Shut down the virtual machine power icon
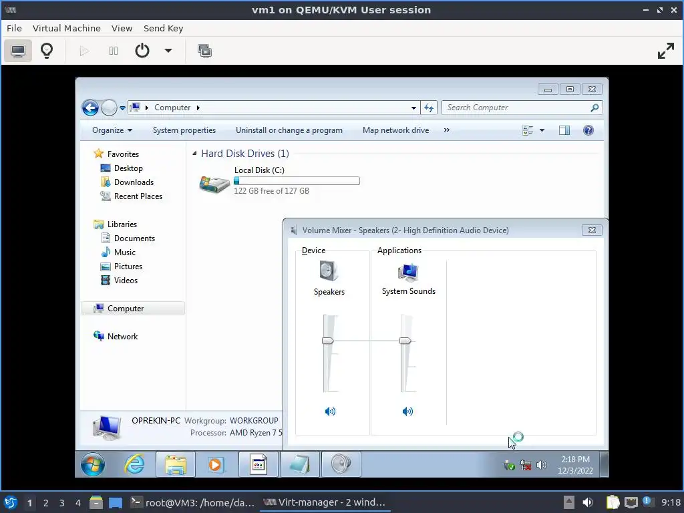The width and height of the screenshot is (684, 513). (x=142, y=51)
